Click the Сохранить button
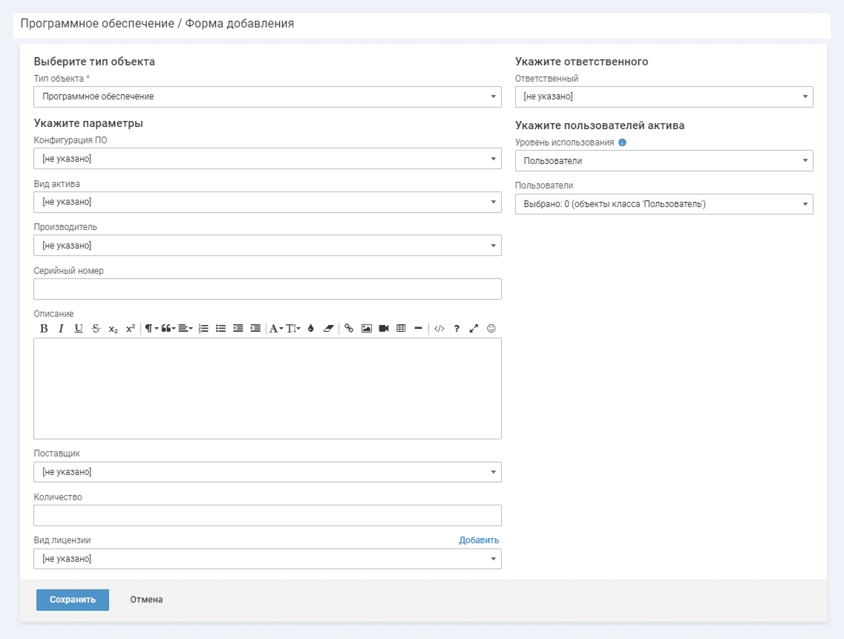Image resolution: width=844 pixels, height=639 pixels. pos(73,600)
